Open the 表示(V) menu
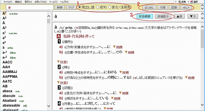This screenshot has width=205, height=111. [28, 2]
